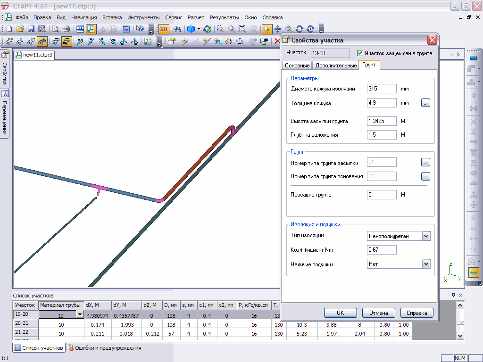Switch to the 'Основные' tab
This screenshot has height=362, width=483.
click(297, 66)
